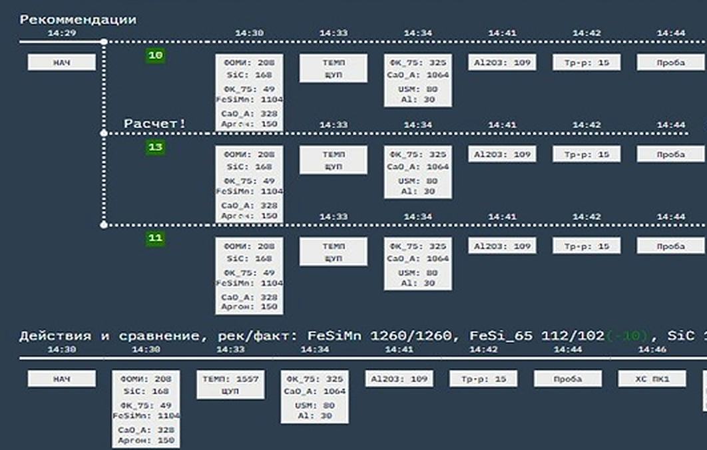Open ФК_75: 325 box in variant 10 row
707x450 pixels.
(x=418, y=81)
